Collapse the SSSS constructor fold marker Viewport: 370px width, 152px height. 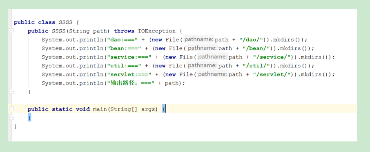pos(11,31)
